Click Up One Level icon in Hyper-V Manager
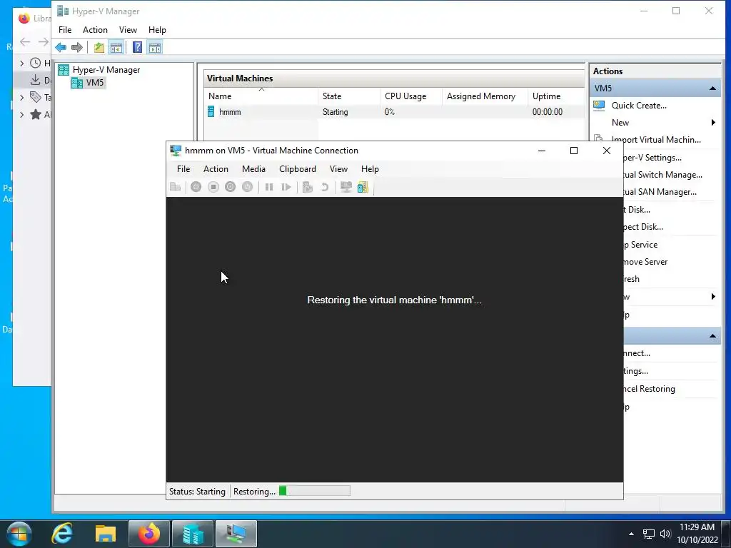 [x=99, y=47]
